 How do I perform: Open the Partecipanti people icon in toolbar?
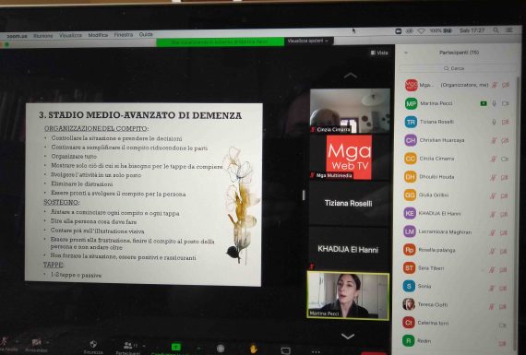(128, 345)
